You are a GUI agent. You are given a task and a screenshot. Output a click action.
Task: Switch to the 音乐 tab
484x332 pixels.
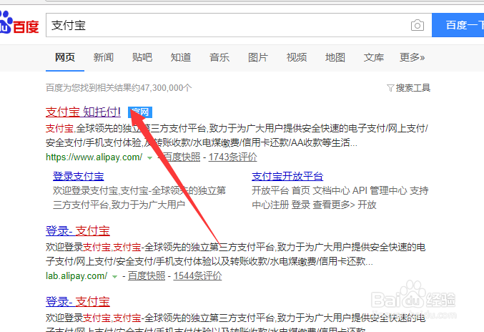(x=219, y=57)
